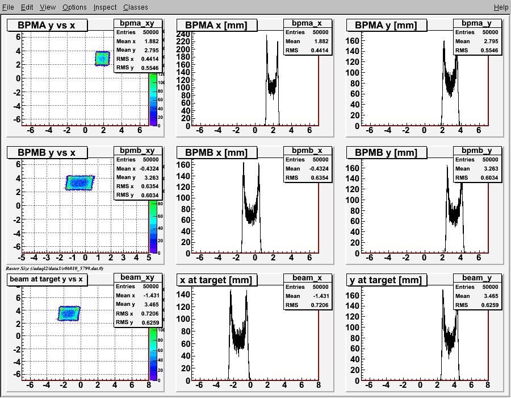
Task: Click the beam at target color palette bar
Action: coord(153,354)
